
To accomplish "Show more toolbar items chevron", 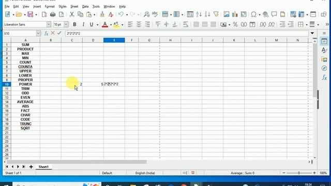I will click(327, 24).
